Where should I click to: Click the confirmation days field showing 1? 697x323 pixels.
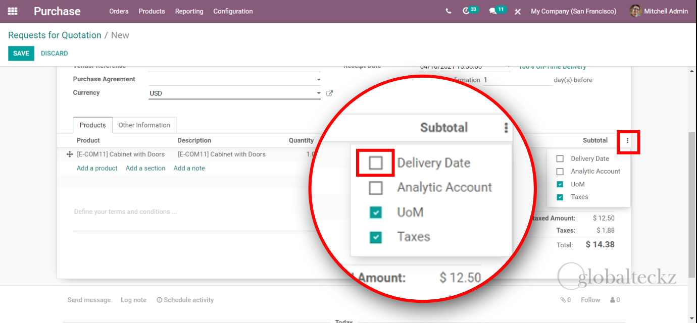(x=517, y=80)
